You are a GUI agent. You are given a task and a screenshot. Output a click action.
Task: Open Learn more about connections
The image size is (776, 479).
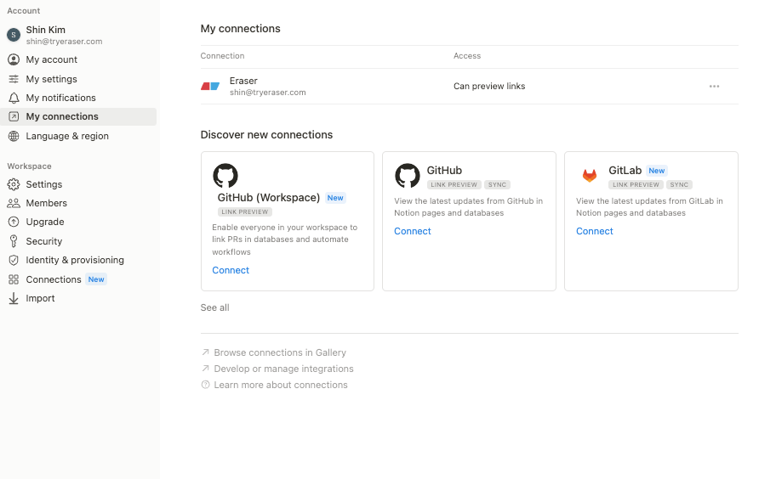[x=281, y=385]
